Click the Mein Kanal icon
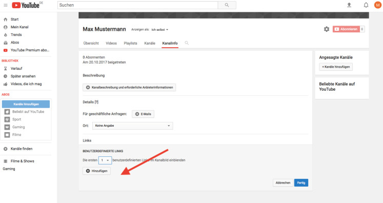 click(5, 27)
